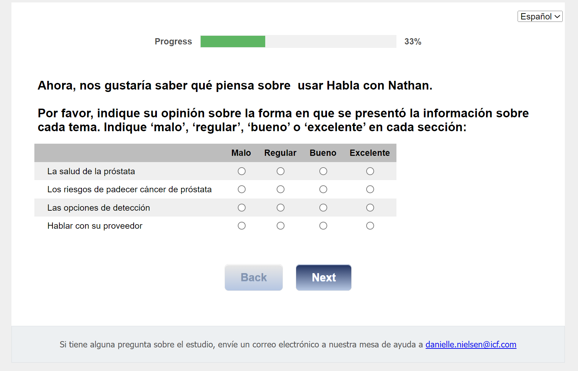Image resolution: width=578 pixels, height=371 pixels.
Task: Choose Bueno for 'Hablar con su proveedor'
Action: coord(323,226)
